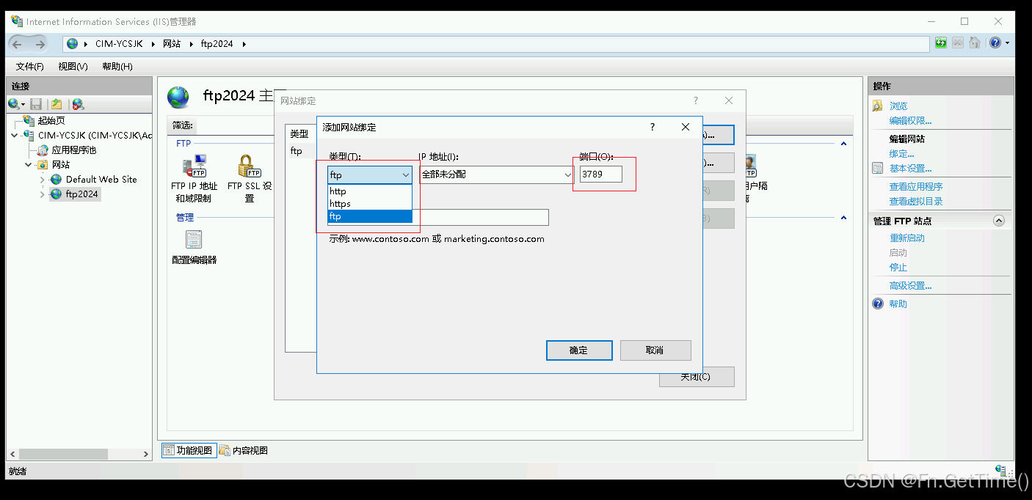This screenshot has width=1032, height=500.
Task: Open the Configuration Editor icon
Action: point(194,240)
